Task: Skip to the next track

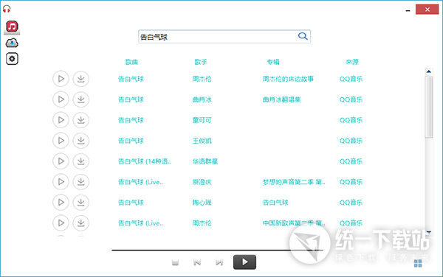Action: coord(219,262)
